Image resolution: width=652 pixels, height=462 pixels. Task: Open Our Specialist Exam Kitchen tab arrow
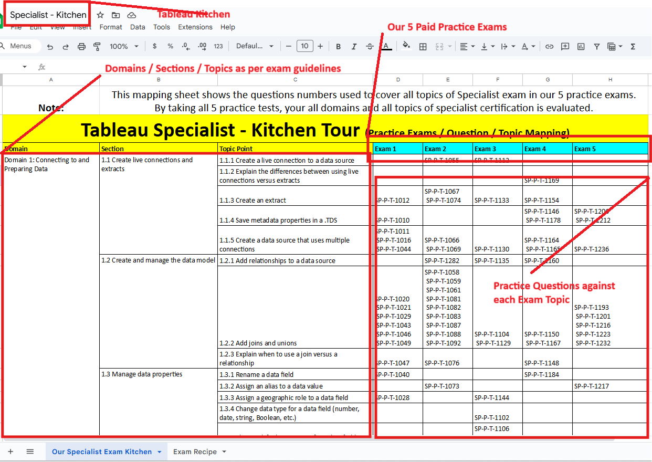tap(159, 451)
